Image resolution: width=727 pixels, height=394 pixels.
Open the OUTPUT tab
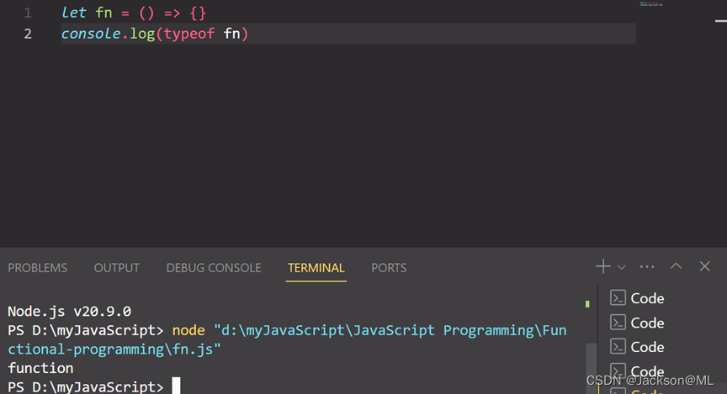(116, 268)
